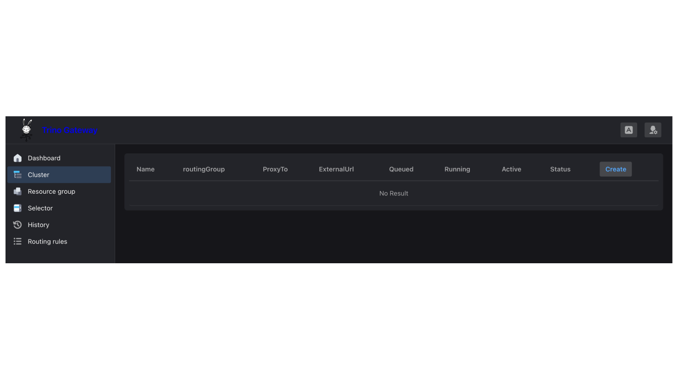Open Routing rules menu label
Image resolution: width=678 pixels, height=380 pixels.
(47, 242)
